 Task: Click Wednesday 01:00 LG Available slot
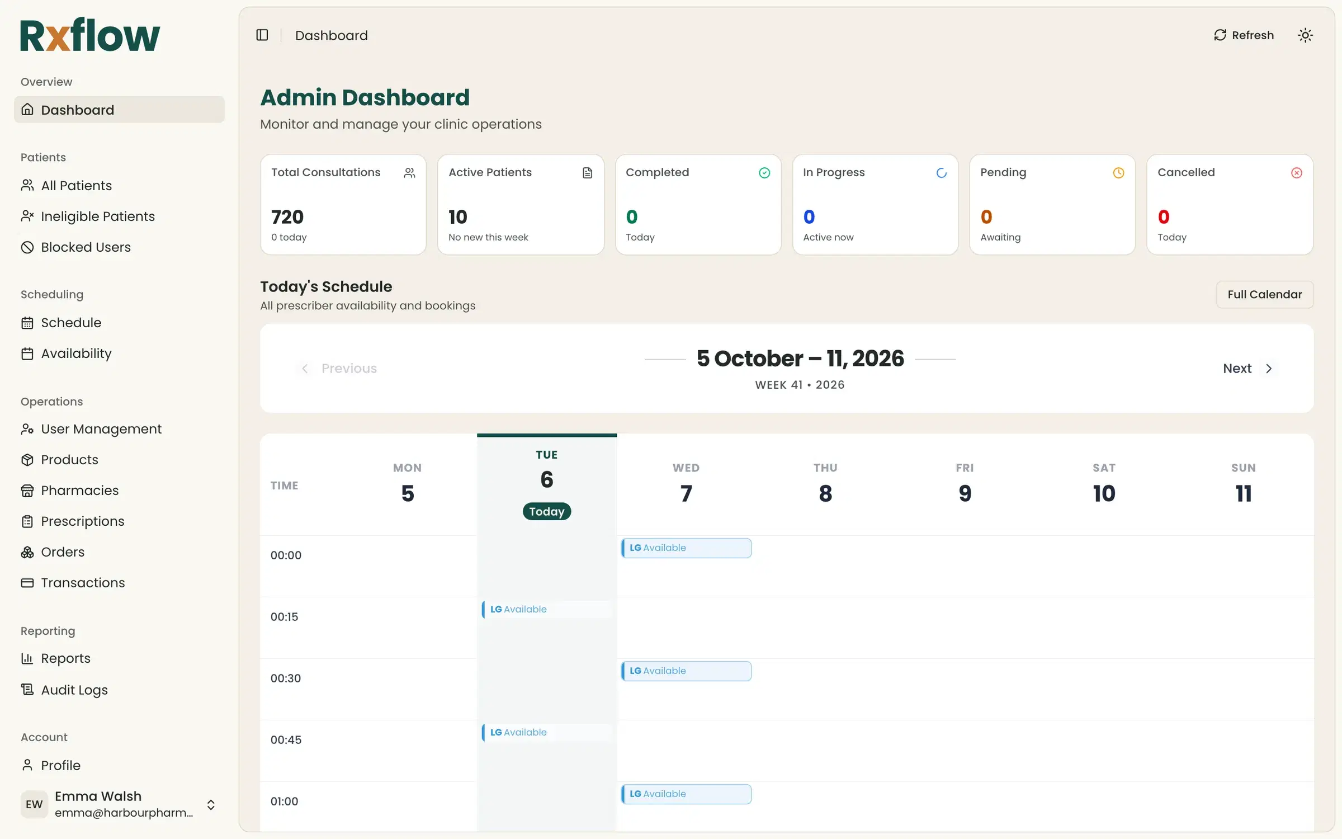(686, 794)
